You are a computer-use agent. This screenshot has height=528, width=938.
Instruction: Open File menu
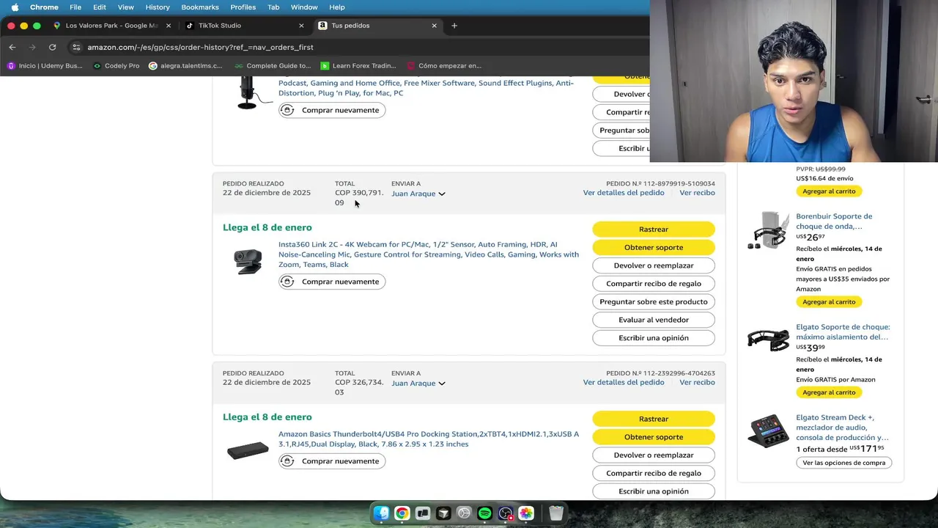coord(75,7)
